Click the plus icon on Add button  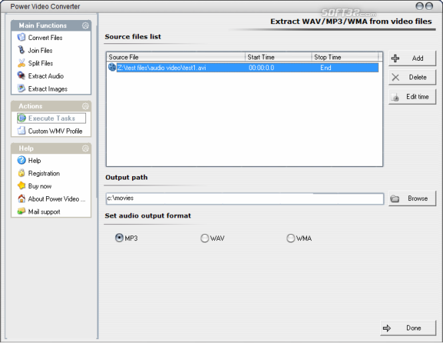tap(395, 58)
